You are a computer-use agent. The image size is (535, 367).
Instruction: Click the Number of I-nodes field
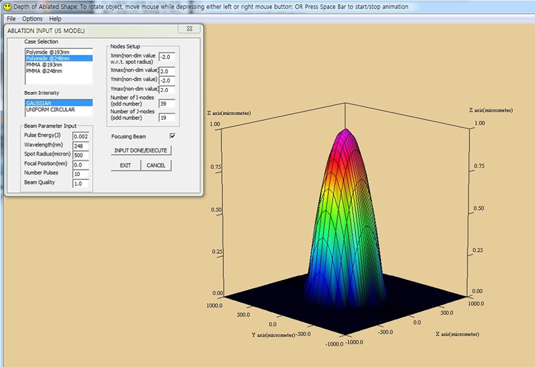[x=167, y=104]
